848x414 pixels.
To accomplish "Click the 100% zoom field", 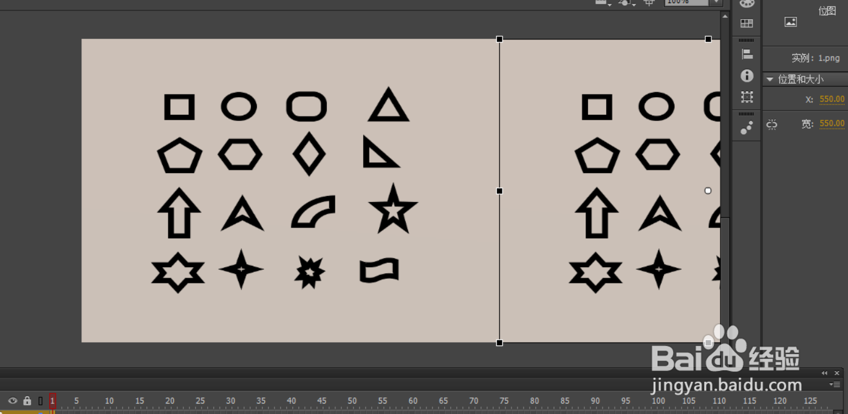I will coord(686,2).
